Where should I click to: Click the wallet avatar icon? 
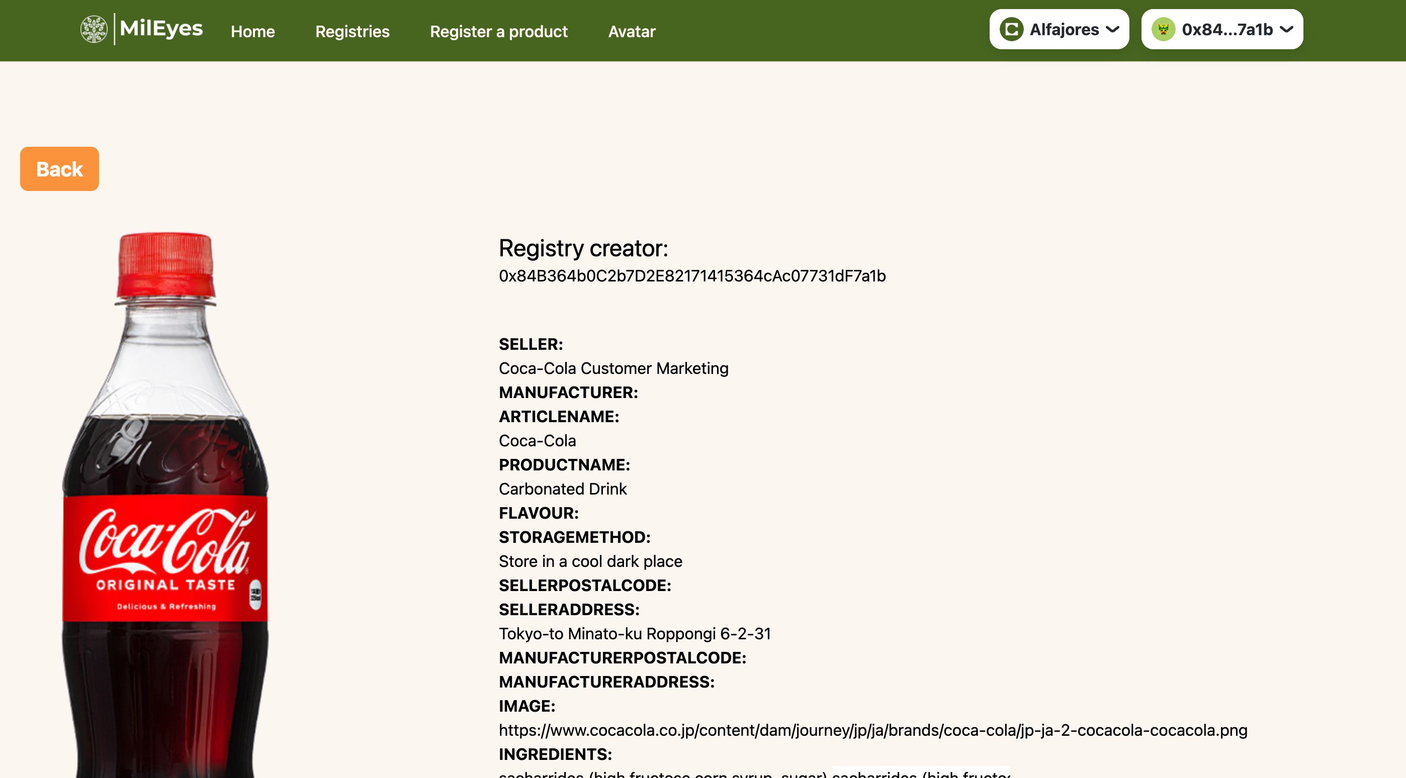pyautogui.click(x=1163, y=30)
